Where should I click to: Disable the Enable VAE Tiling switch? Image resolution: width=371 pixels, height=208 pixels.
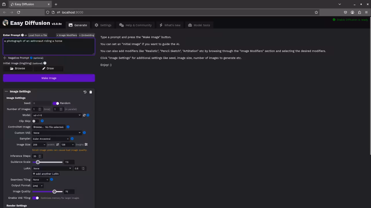pyautogui.click(x=36, y=198)
